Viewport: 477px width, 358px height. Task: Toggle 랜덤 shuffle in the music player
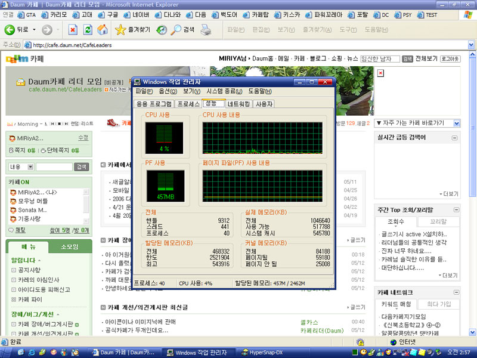click(75, 124)
